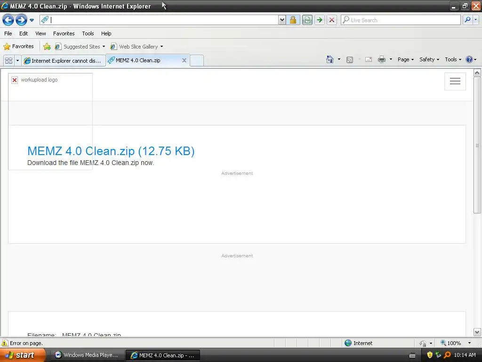The image size is (482, 362).
Task: Click the 10:14 AM system clock
Action: click(465, 355)
